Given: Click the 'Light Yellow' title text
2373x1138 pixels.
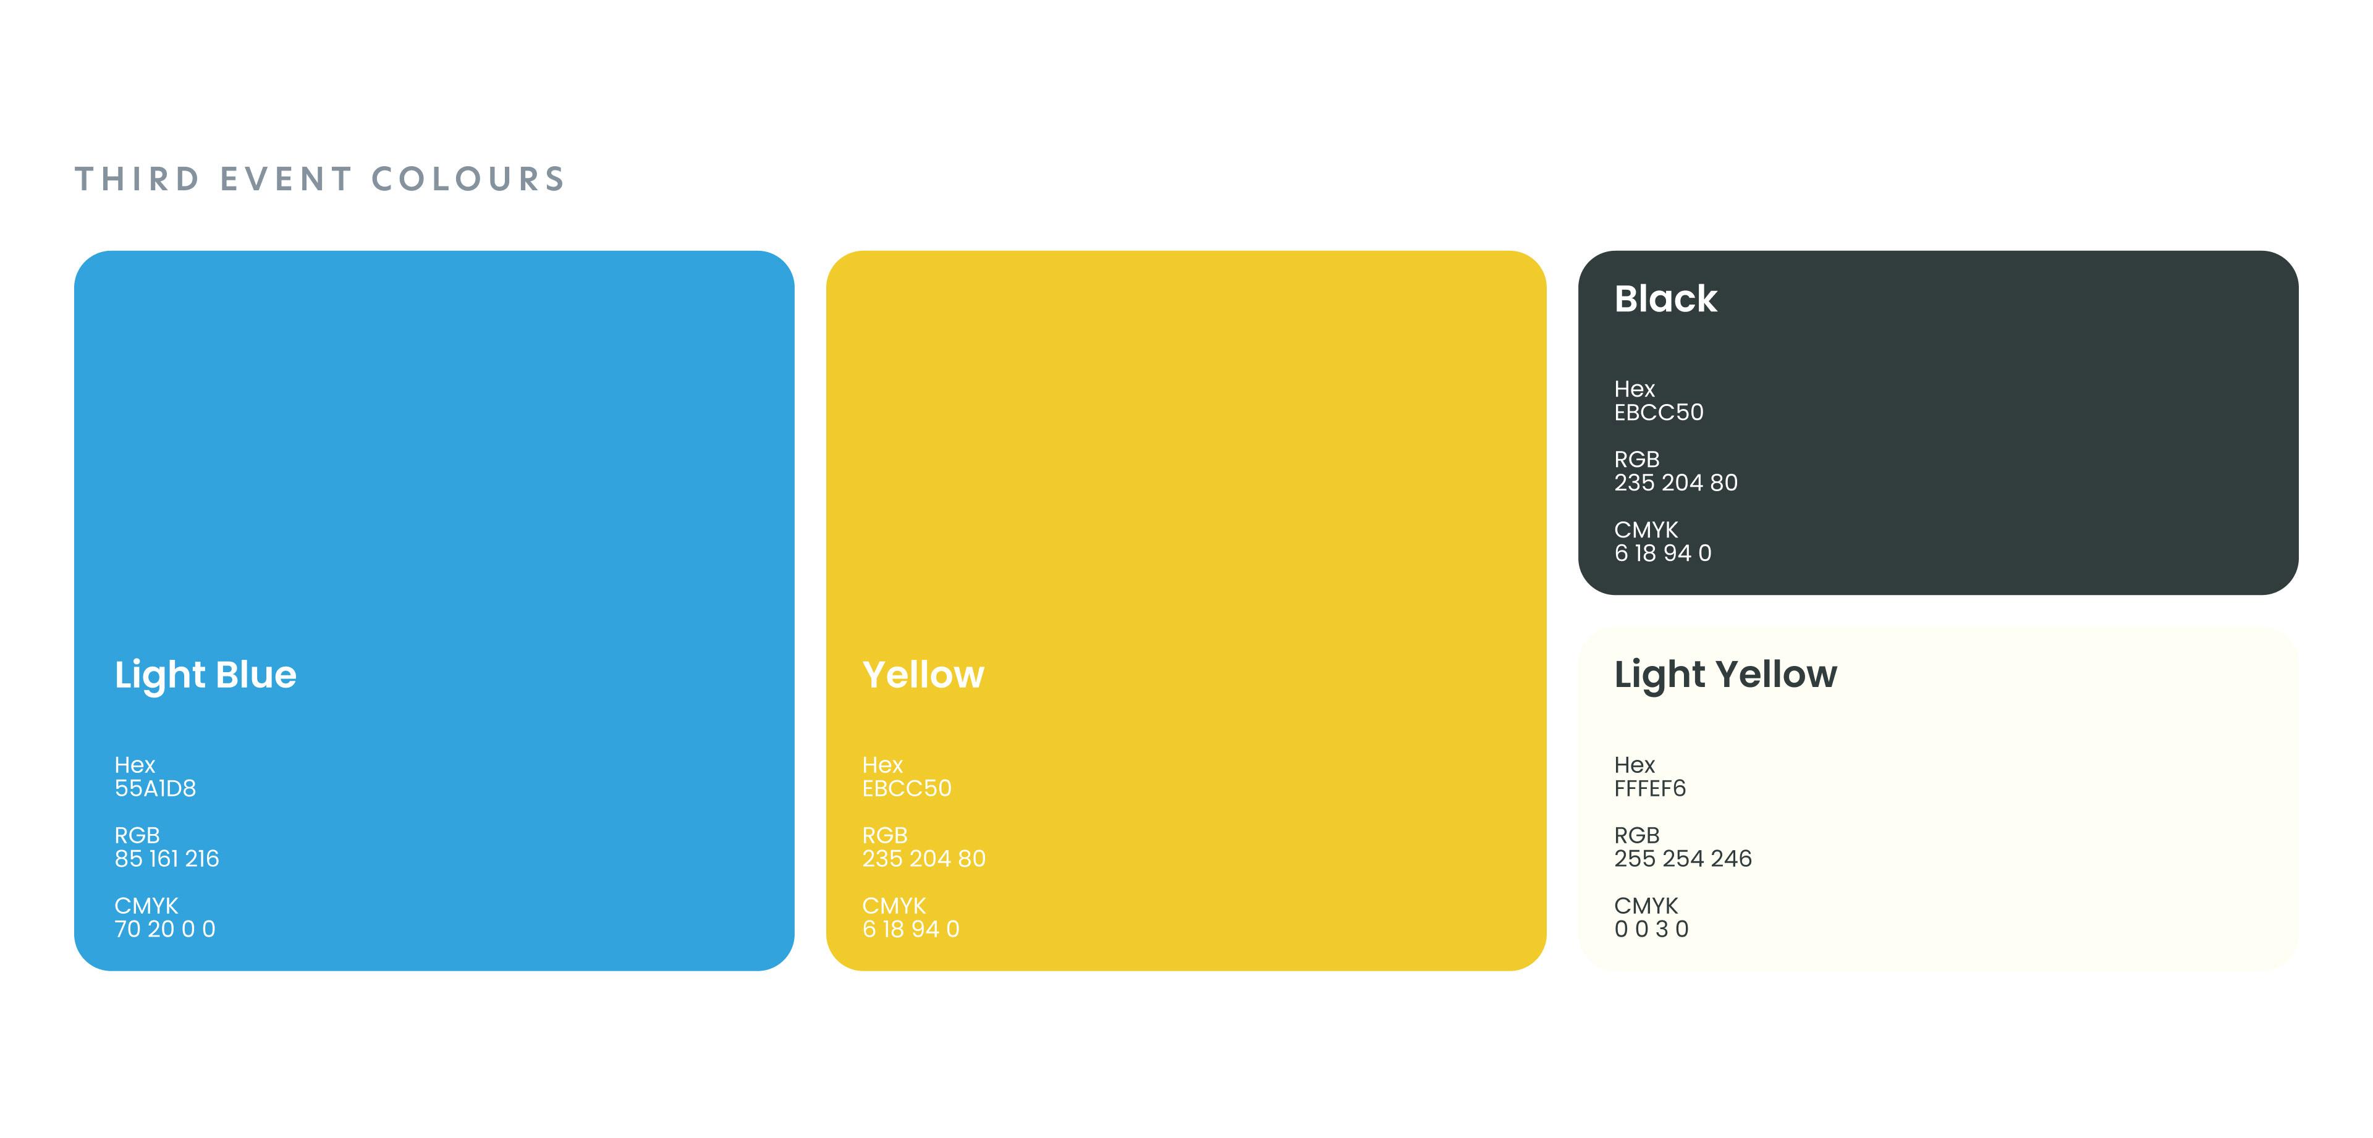Looking at the screenshot, I should coord(1725,675).
